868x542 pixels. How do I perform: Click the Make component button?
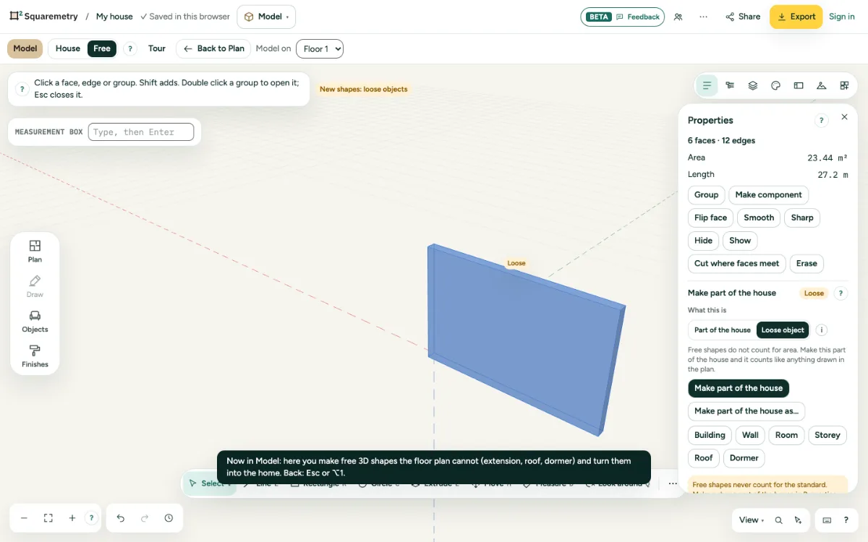click(769, 195)
